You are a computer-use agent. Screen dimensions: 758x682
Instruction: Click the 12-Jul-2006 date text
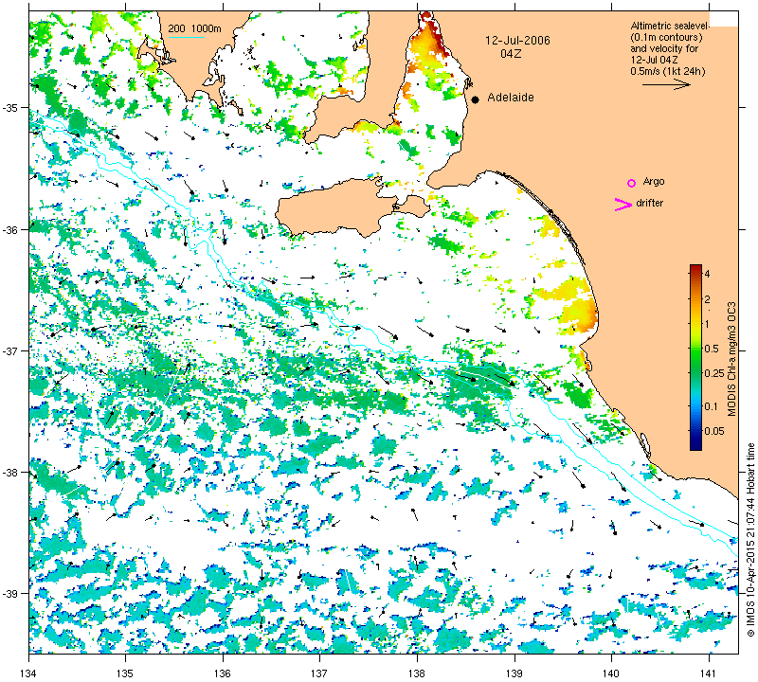(517, 41)
